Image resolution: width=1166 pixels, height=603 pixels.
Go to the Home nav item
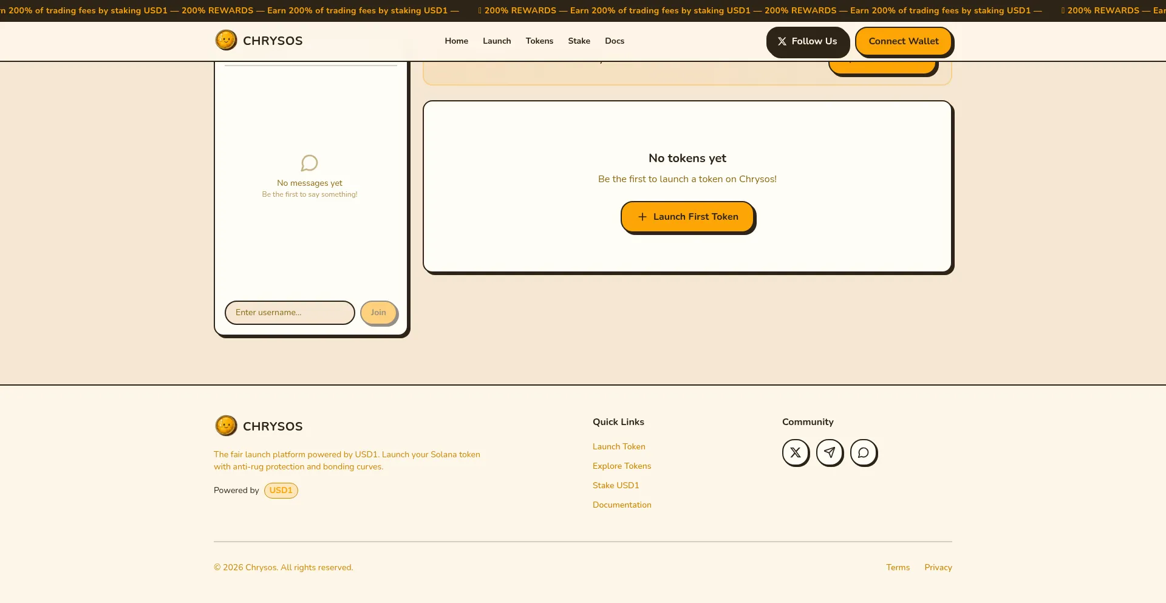[456, 41]
